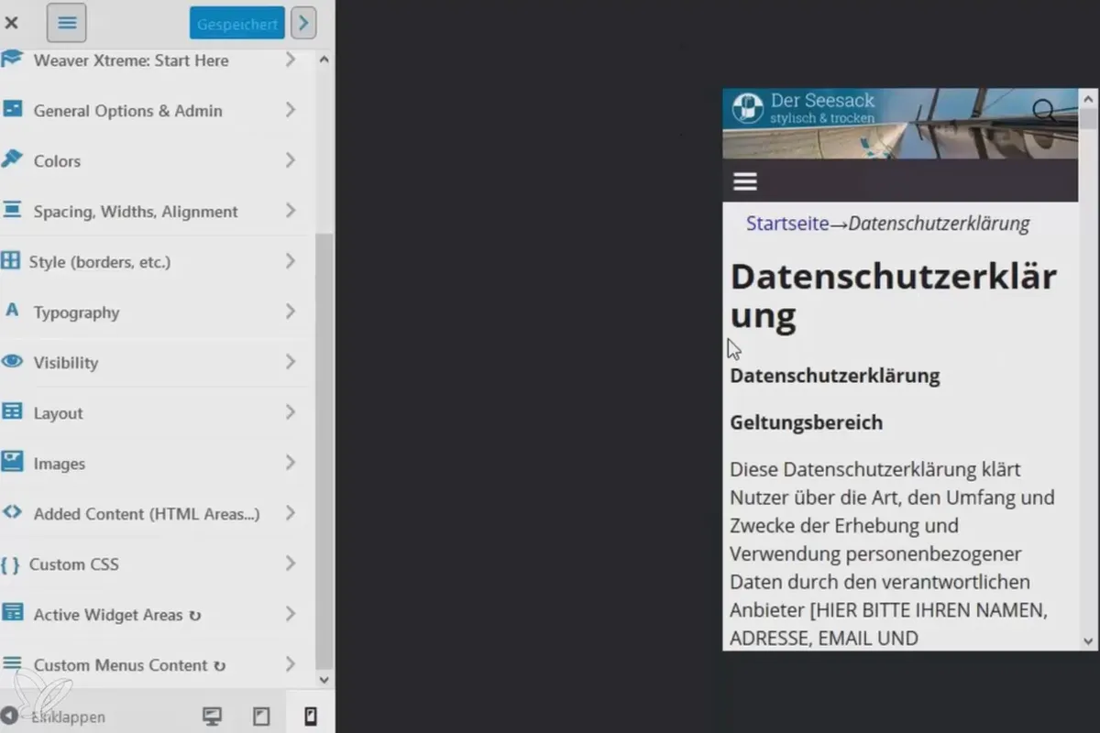The height and width of the screenshot is (733, 1100).
Task: Collapse the sidebar with the Einklappen button
Action: coord(53,717)
